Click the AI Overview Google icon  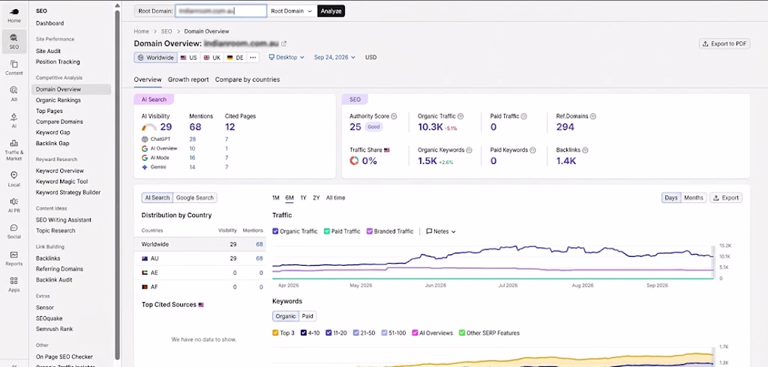coord(145,149)
